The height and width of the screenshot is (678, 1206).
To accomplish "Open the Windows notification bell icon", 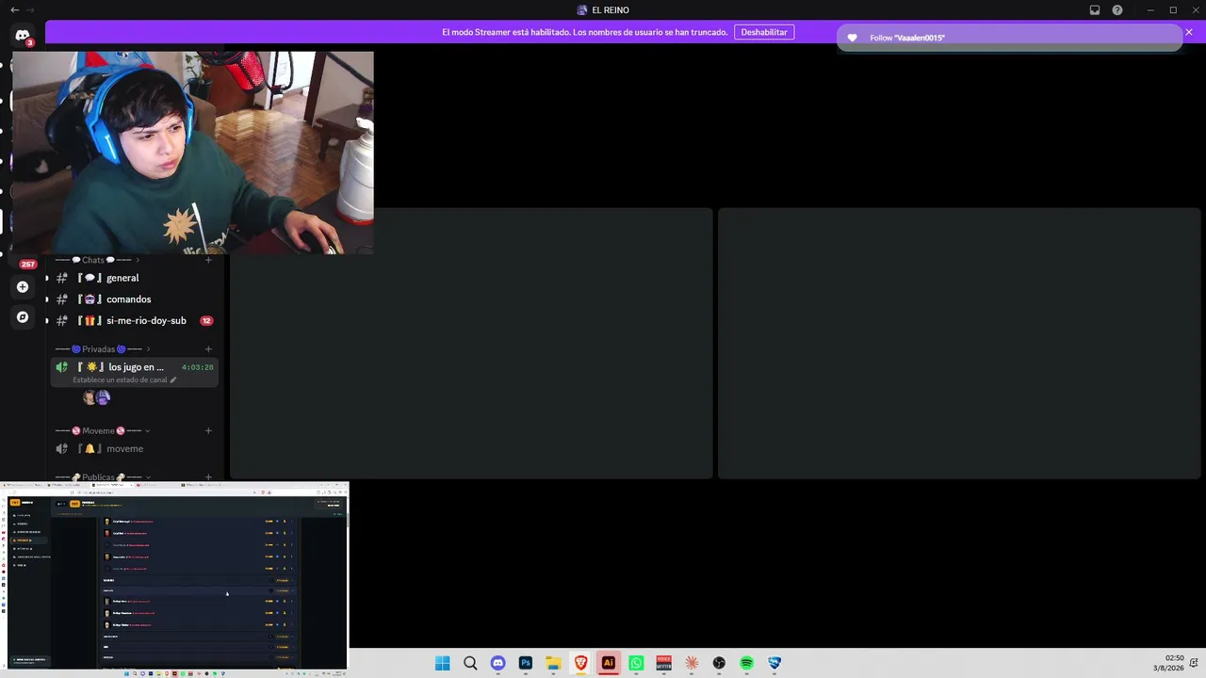I will tap(1194, 663).
